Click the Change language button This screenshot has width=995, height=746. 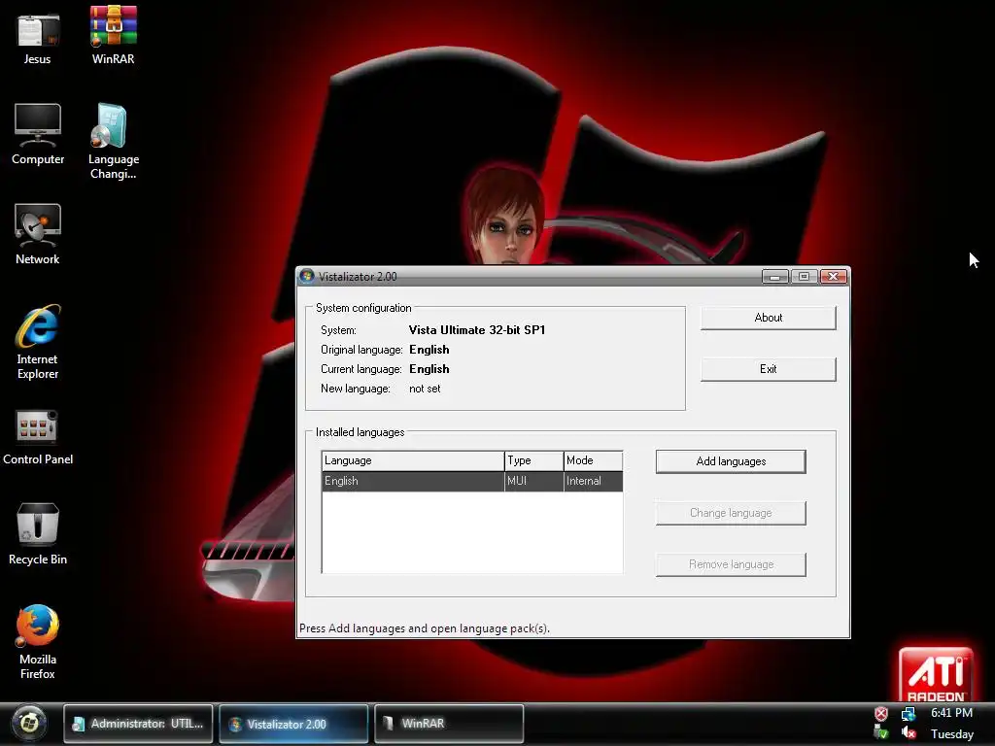tap(731, 513)
